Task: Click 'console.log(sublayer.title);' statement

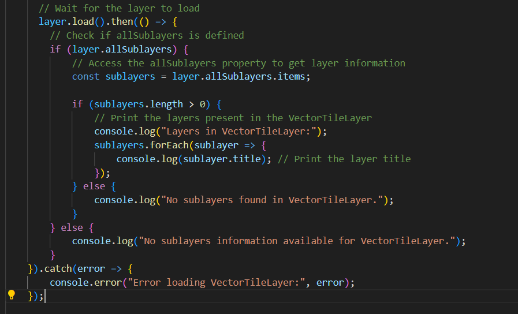Action: tap(194, 159)
